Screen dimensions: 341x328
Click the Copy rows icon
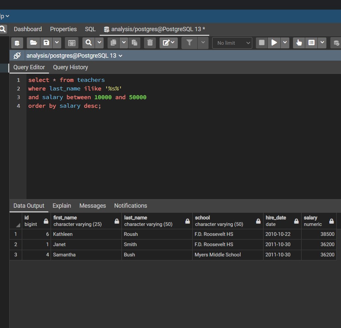(113, 43)
